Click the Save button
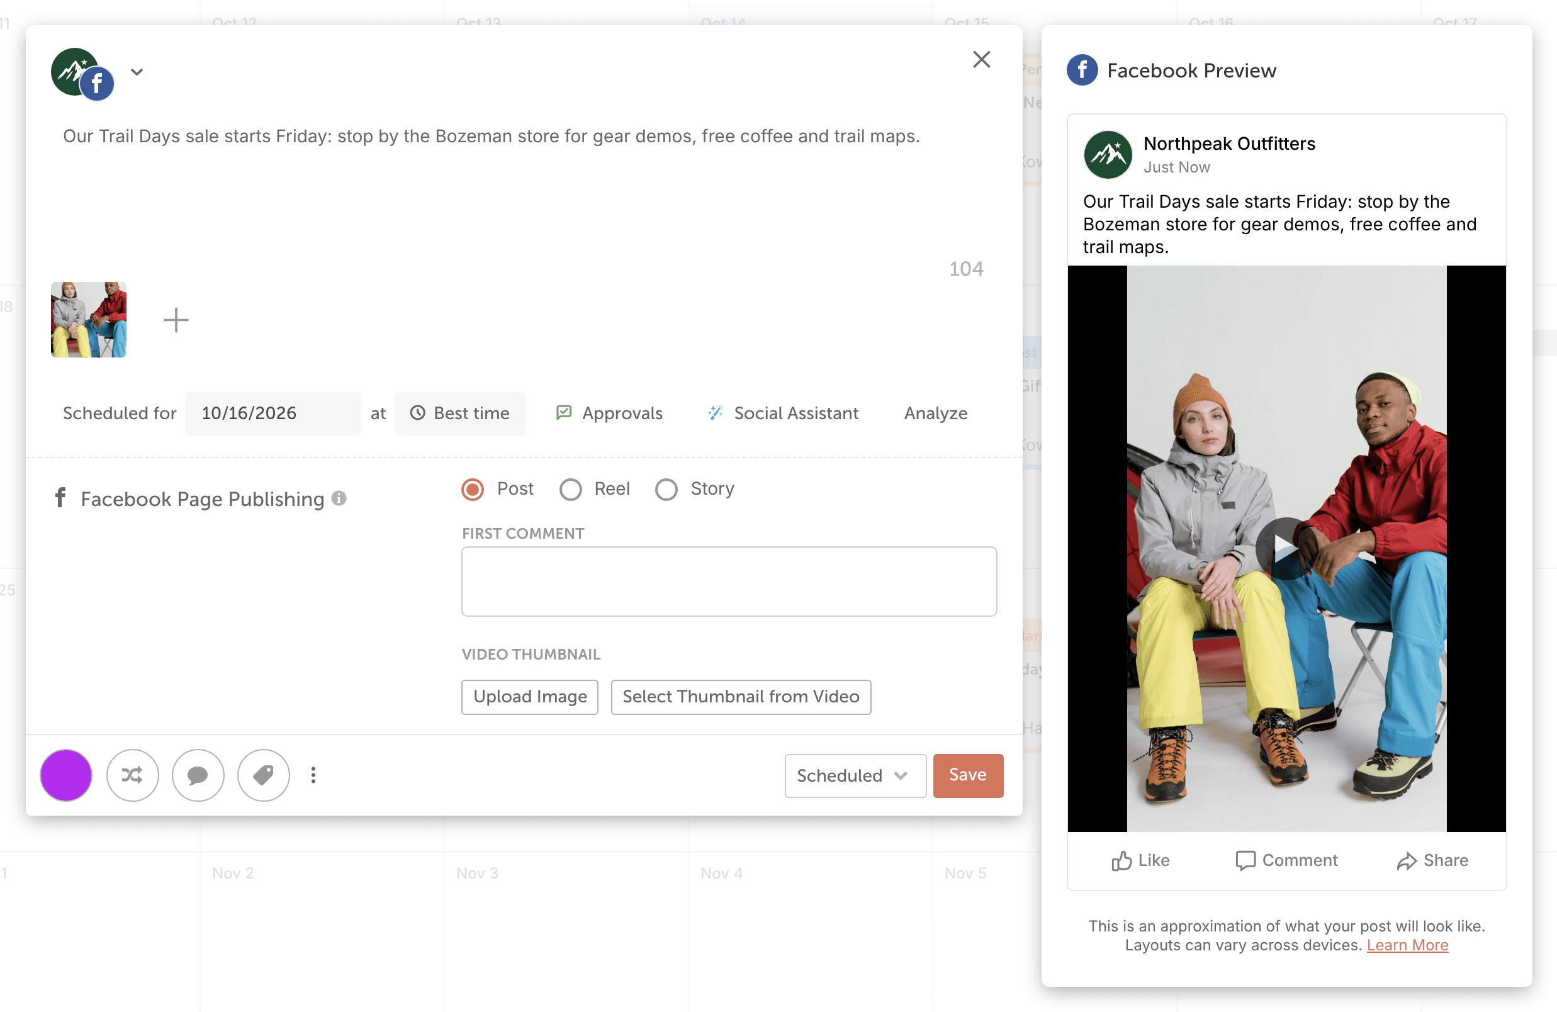 967,775
